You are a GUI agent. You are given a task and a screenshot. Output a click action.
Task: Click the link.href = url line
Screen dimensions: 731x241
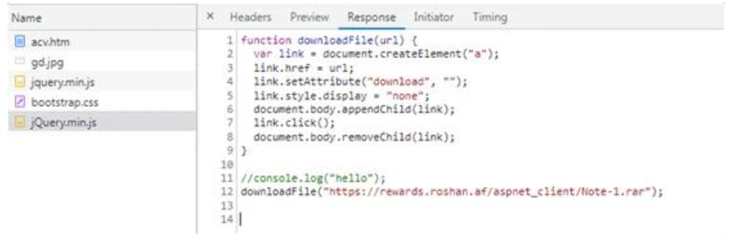(x=304, y=69)
